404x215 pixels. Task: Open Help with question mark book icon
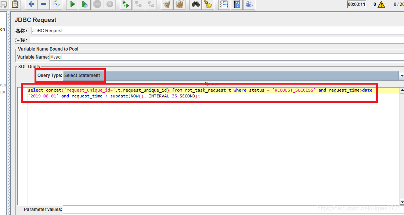click(237, 4)
